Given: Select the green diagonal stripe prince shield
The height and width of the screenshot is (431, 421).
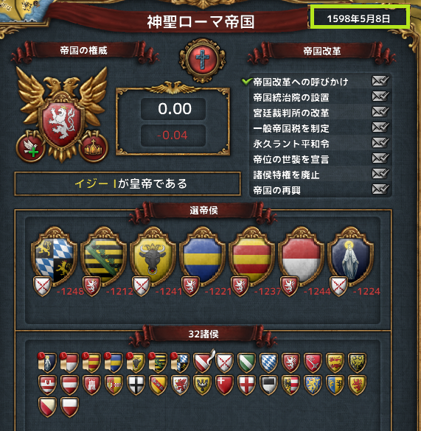Looking at the screenshot, I should pyautogui.click(x=246, y=362).
